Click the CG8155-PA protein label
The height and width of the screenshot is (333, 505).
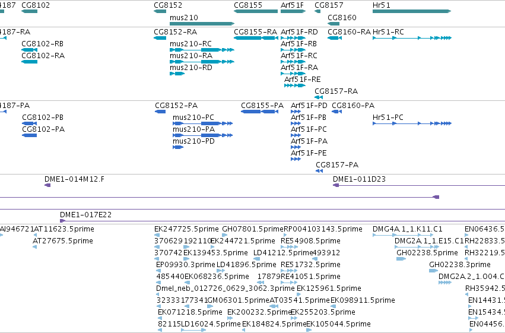click(262, 106)
